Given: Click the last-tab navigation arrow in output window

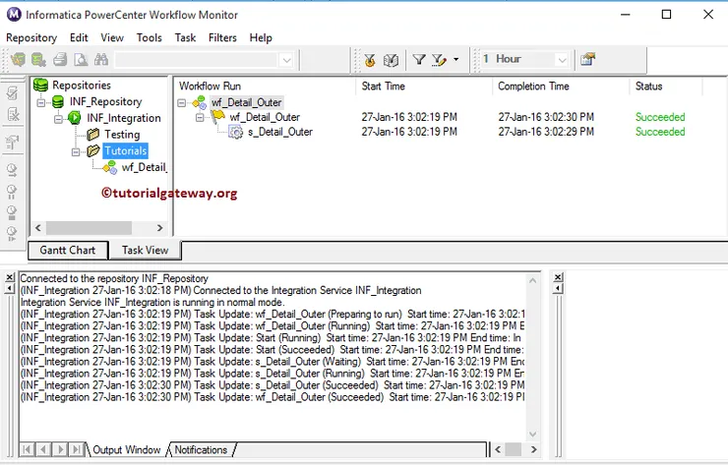Looking at the screenshot, I should click(76, 449).
